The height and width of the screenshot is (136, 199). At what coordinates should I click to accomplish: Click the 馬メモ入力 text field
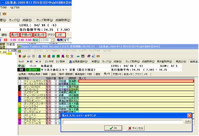[x=123, y=122]
